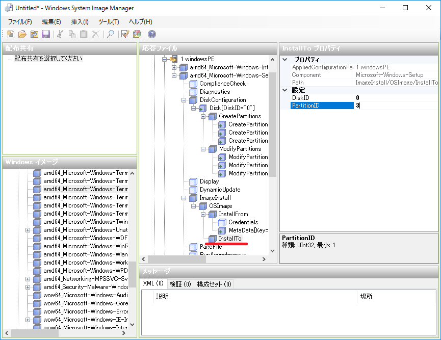Collapse the 1 windowsPE node
441x340 pixels.
point(165,59)
